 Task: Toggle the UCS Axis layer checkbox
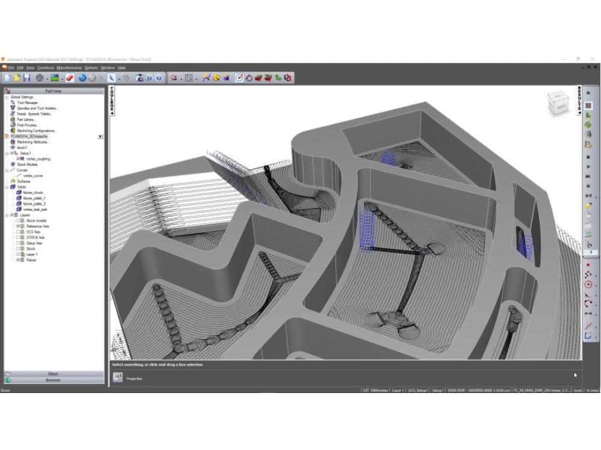tap(17, 232)
